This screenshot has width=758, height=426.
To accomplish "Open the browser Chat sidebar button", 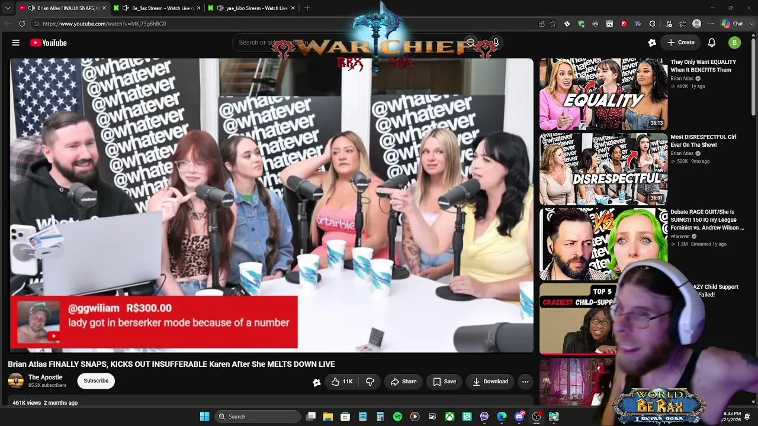I will (733, 24).
